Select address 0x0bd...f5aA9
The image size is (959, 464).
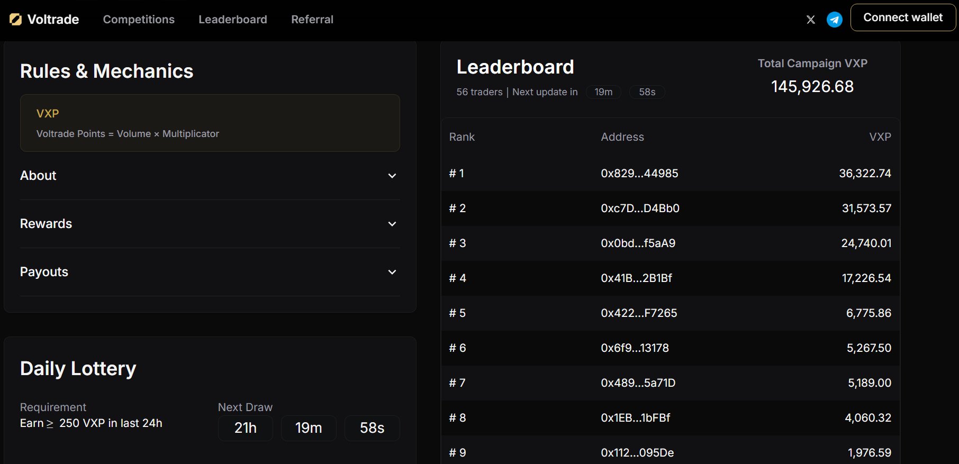coord(638,243)
